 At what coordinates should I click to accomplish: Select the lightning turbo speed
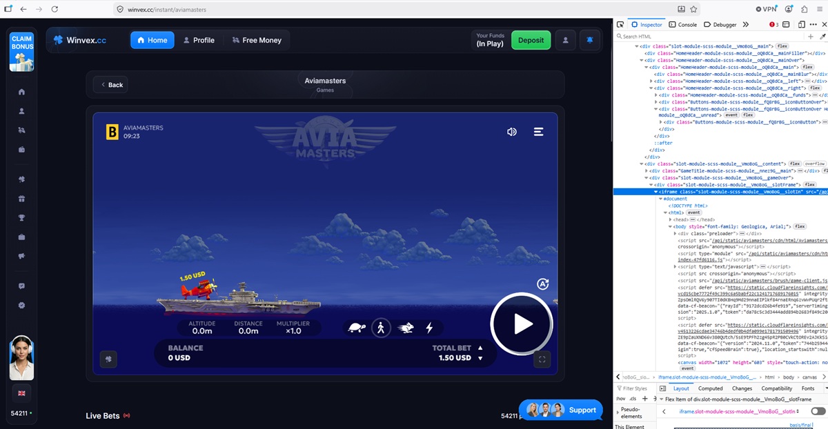pos(429,328)
